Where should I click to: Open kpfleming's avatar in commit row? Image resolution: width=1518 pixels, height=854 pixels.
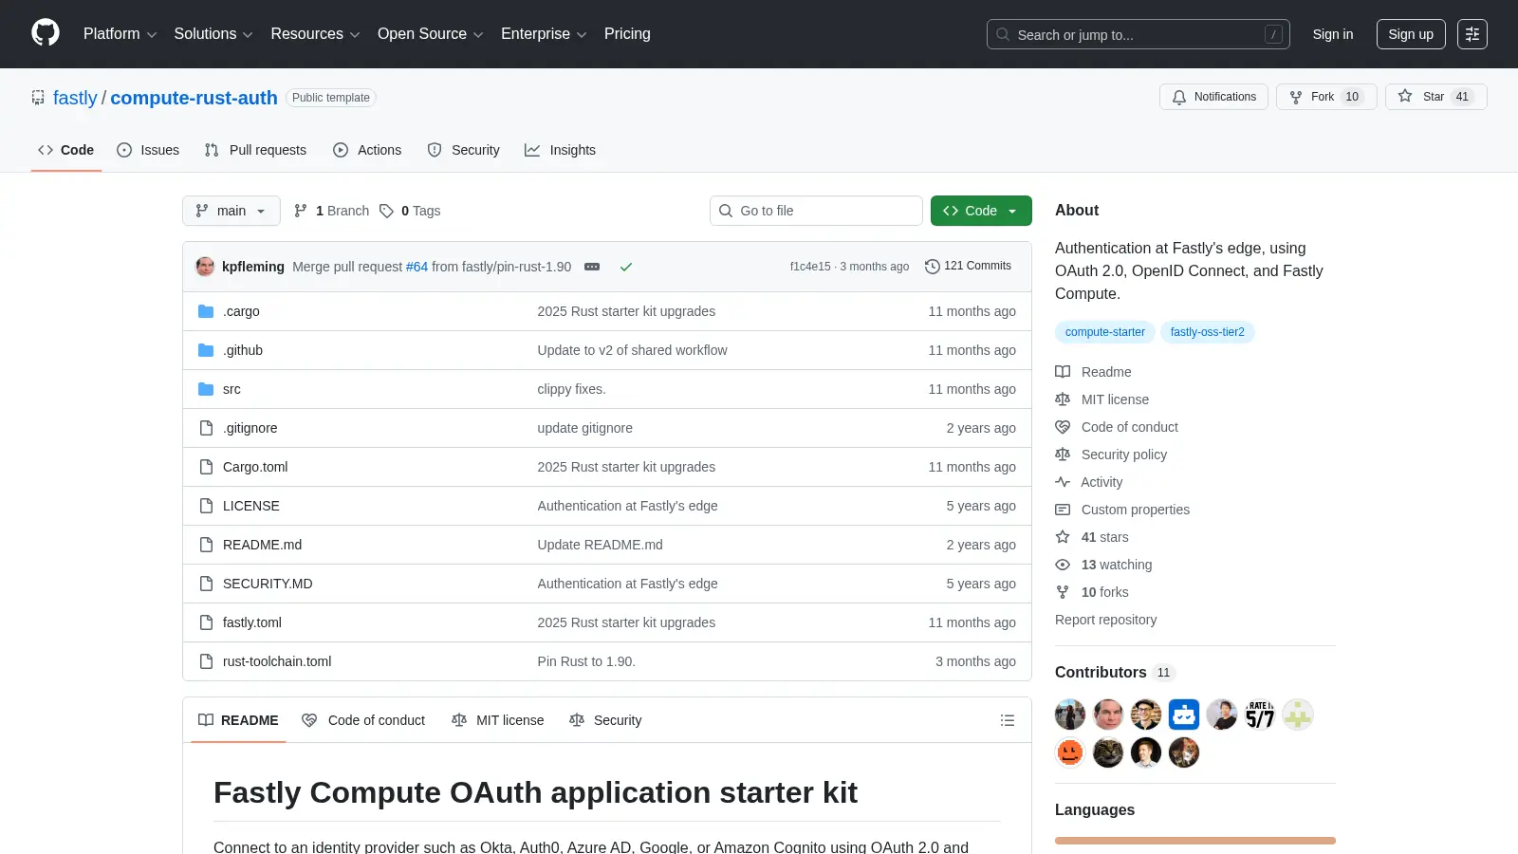(205, 267)
